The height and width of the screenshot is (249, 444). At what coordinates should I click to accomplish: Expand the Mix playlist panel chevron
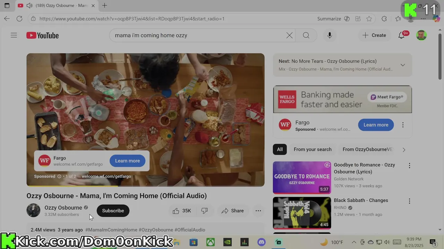[x=403, y=65]
